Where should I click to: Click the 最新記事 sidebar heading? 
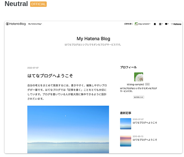tap(126, 113)
